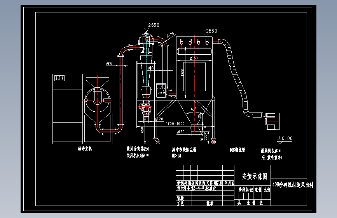
Task: Select the R150 bend radius label
Action: 170,35
